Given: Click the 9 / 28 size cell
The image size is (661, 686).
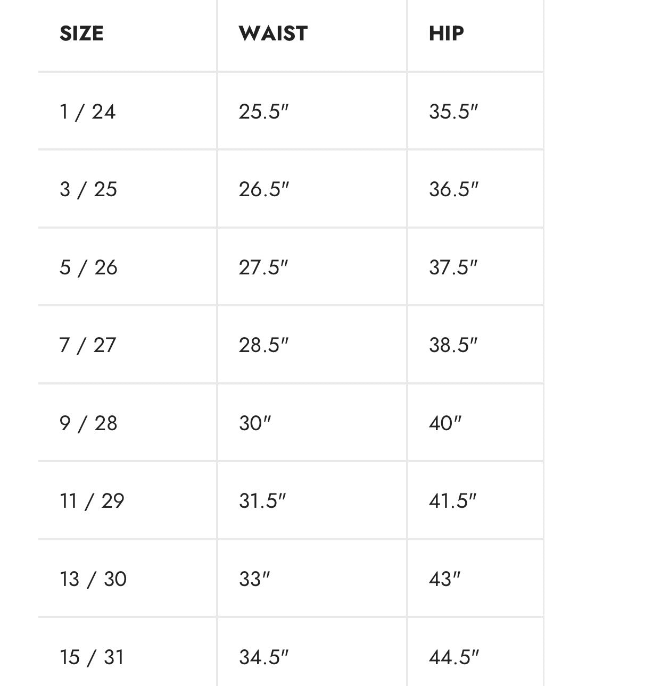Looking at the screenshot, I should click(88, 423).
